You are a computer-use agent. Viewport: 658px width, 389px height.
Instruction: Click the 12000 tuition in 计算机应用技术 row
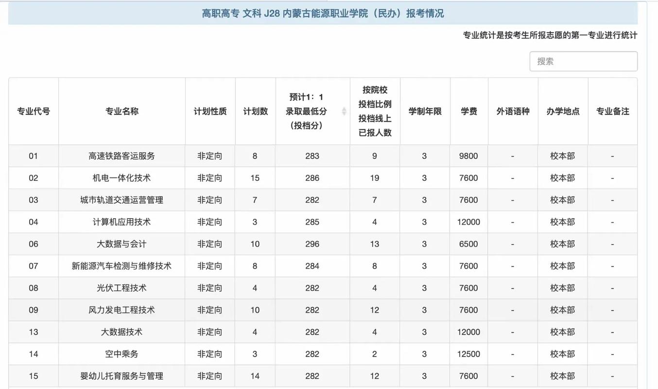[x=468, y=222]
